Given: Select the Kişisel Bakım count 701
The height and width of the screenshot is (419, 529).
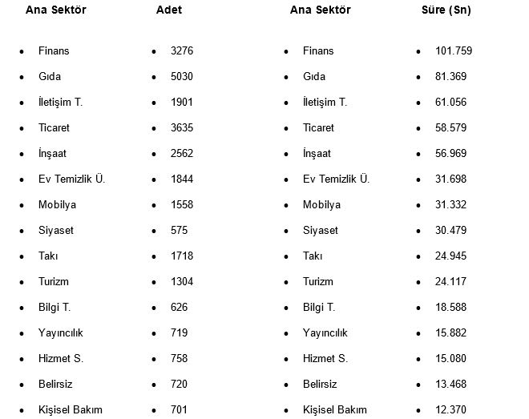Looking at the screenshot, I should pos(180,410).
